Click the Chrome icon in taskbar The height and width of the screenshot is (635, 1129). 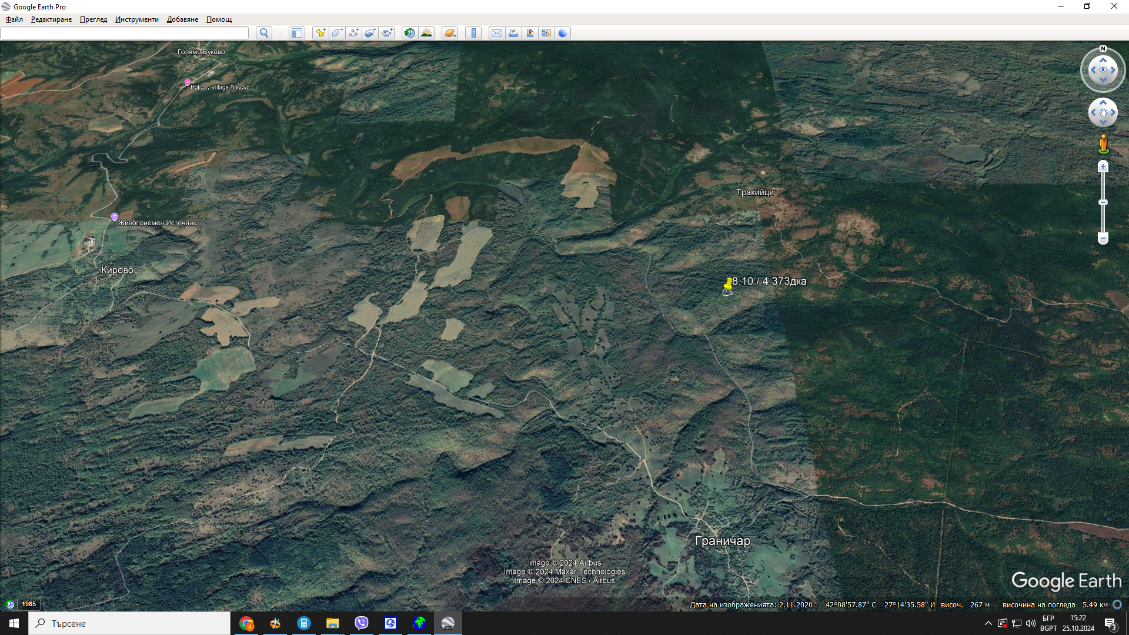(246, 623)
